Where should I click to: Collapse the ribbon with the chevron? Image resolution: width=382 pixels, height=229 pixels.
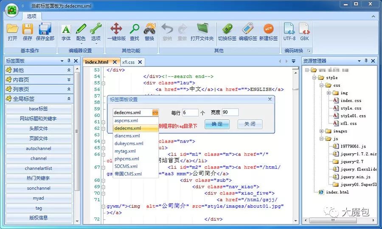(x=373, y=16)
